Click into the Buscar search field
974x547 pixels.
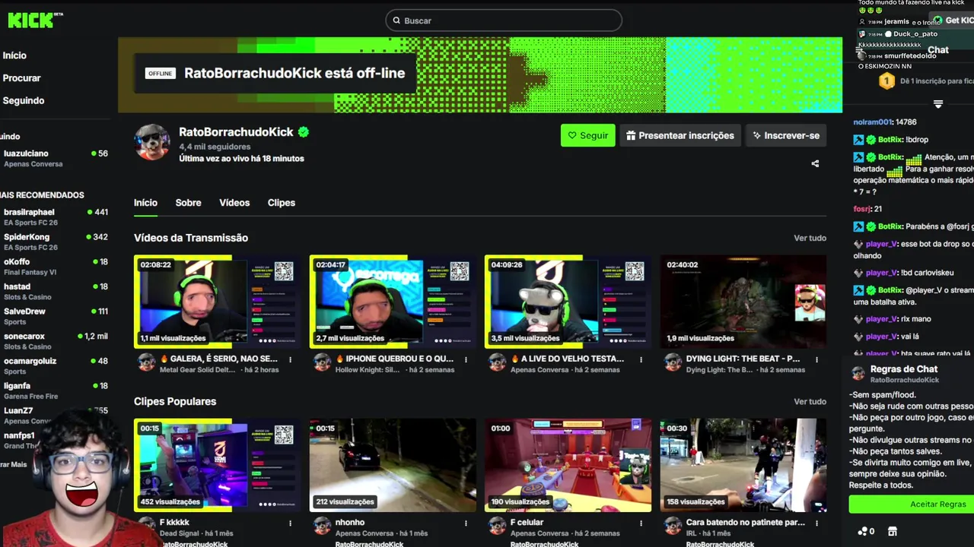tap(504, 21)
